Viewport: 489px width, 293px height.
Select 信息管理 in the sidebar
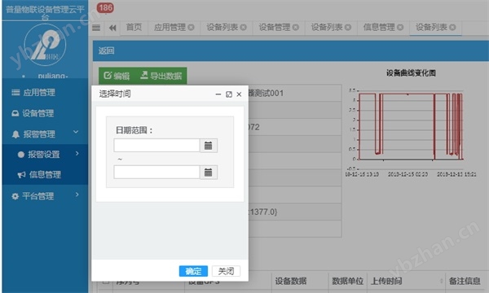(45, 175)
